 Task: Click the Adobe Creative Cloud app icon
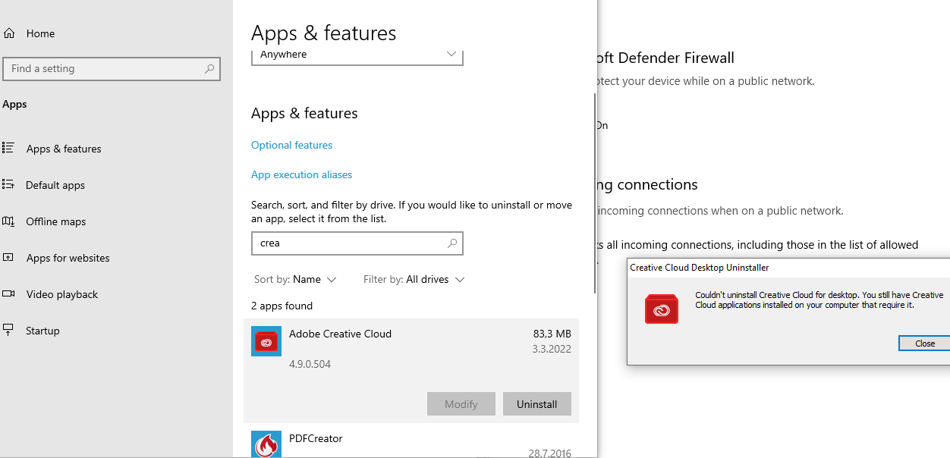[266, 341]
